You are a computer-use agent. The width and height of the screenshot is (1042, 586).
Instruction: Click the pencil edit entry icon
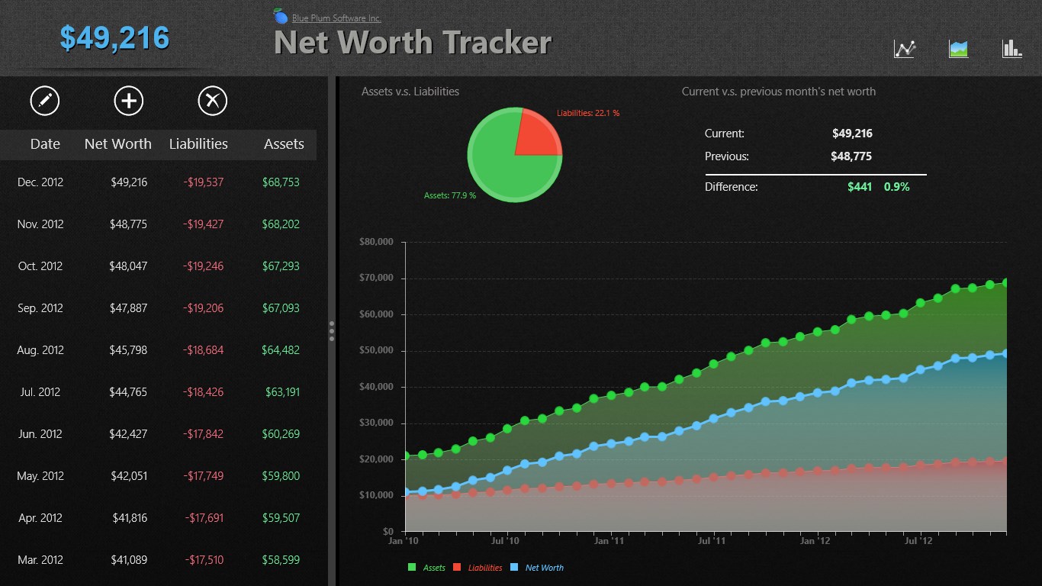[45, 101]
